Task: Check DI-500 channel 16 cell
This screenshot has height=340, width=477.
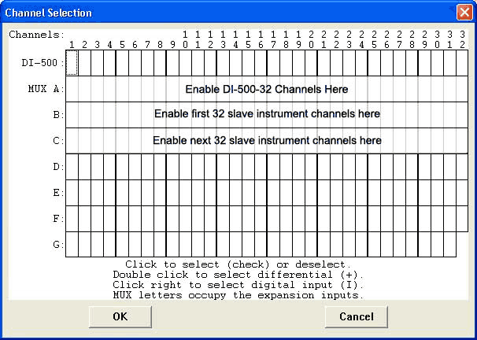Action: click(261, 63)
